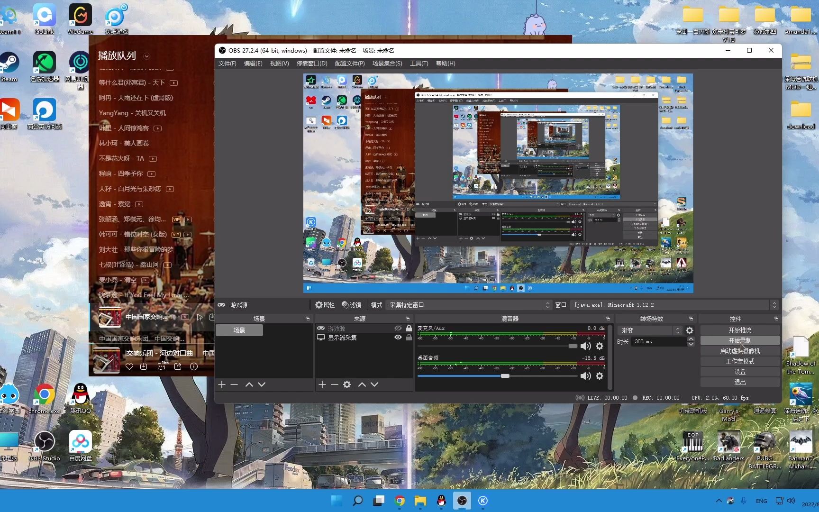This screenshot has width=819, height=512.
Task: Pop out the 场景 dock panel
Action: click(x=307, y=319)
